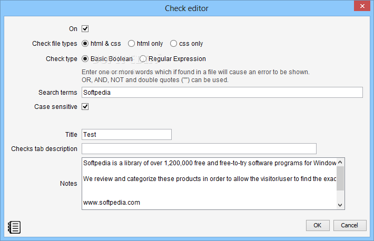Click into the Search terms field

[222, 92]
